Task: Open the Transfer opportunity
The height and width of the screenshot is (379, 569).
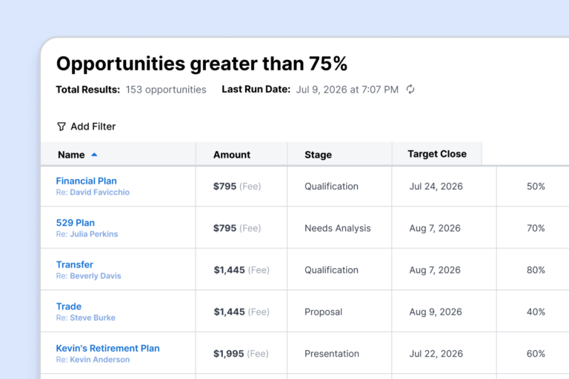Action: tap(74, 264)
